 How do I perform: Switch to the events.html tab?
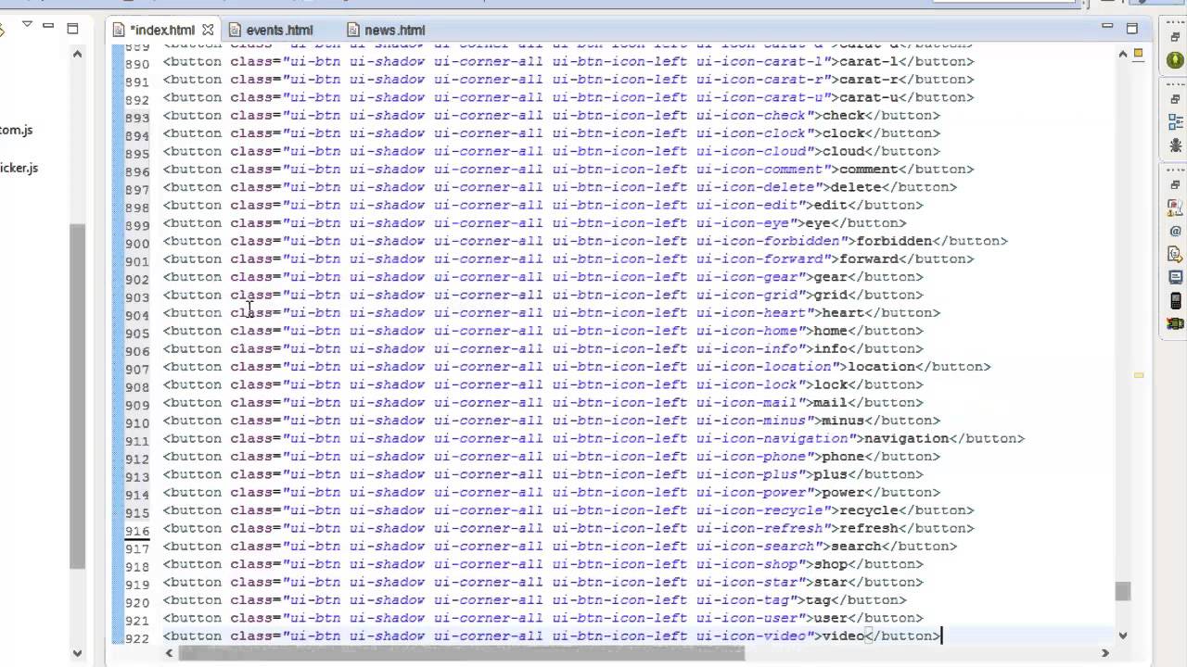279,30
